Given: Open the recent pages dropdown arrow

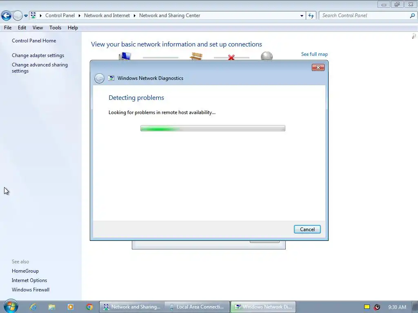Looking at the screenshot, I should 26,16.
